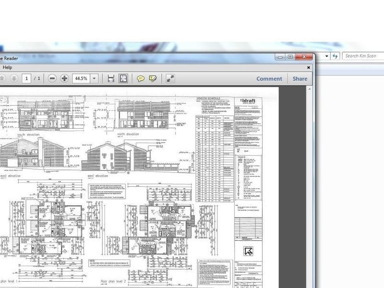Click the Search Km Scan box
The height and width of the screenshot is (288, 384).
click(x=362, y=56)
